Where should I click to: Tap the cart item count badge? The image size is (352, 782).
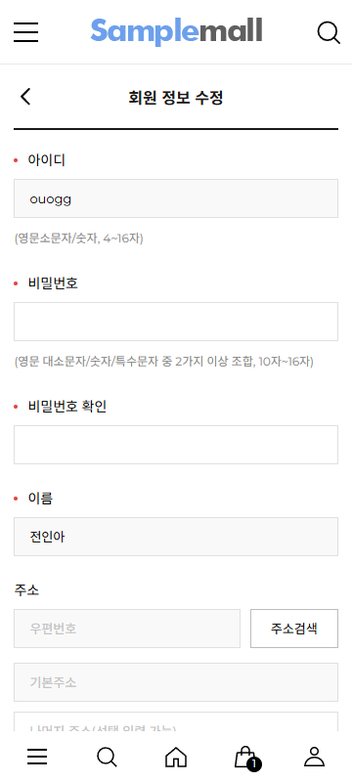pyautogui.click(x=254, y=764)
